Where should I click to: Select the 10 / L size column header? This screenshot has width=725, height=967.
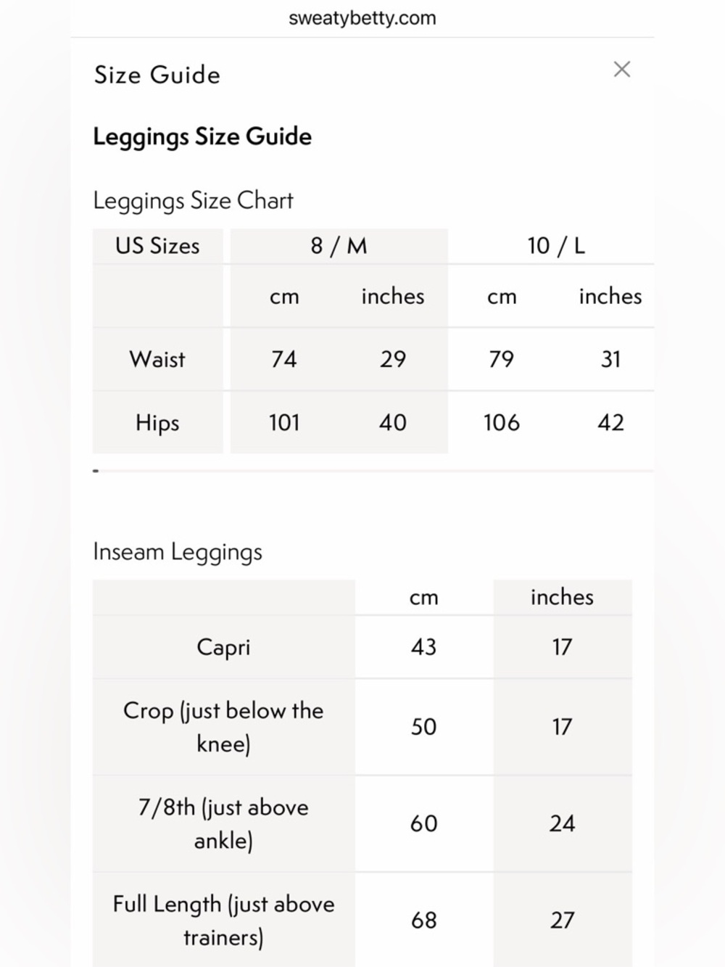556,246
